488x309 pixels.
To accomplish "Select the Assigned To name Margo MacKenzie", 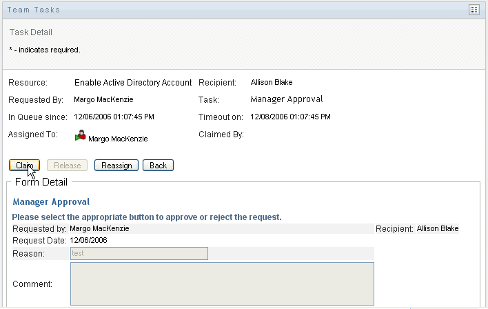I will [x=118, y=139].
